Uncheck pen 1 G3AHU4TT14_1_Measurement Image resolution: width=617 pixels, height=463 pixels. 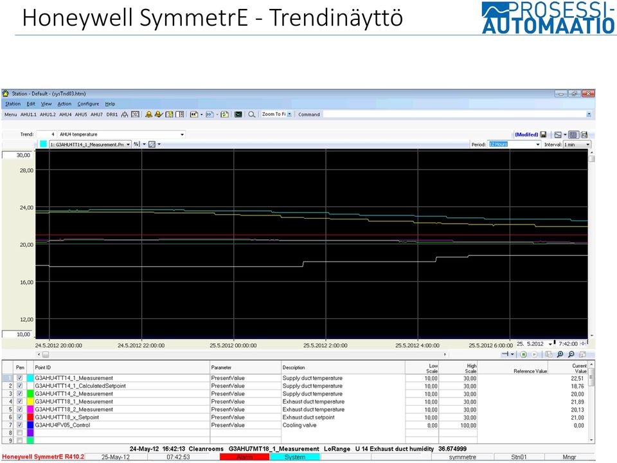tap(20, 378)
